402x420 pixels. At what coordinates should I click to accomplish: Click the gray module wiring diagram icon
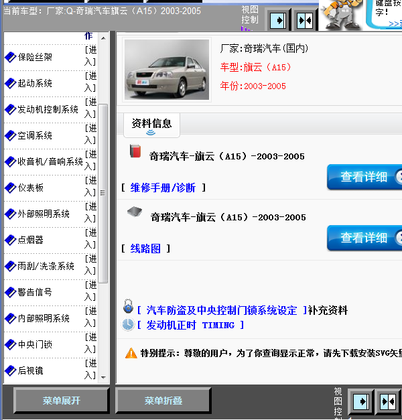click(x=135, y=212)
